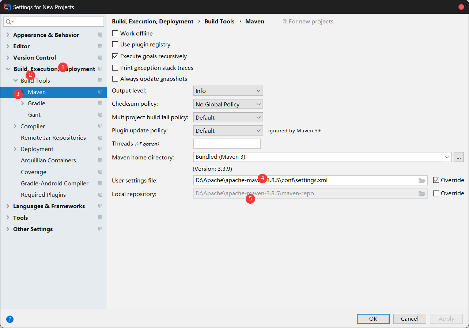Tick Always update snapshots
The width and height of the screenshot is (469, 328).
pyautogui.click(x=115, y=79)
